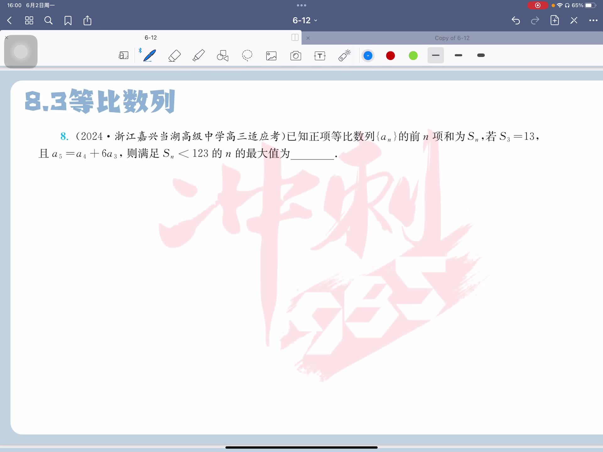Open the more options ellipsis menu

(593, 21)
